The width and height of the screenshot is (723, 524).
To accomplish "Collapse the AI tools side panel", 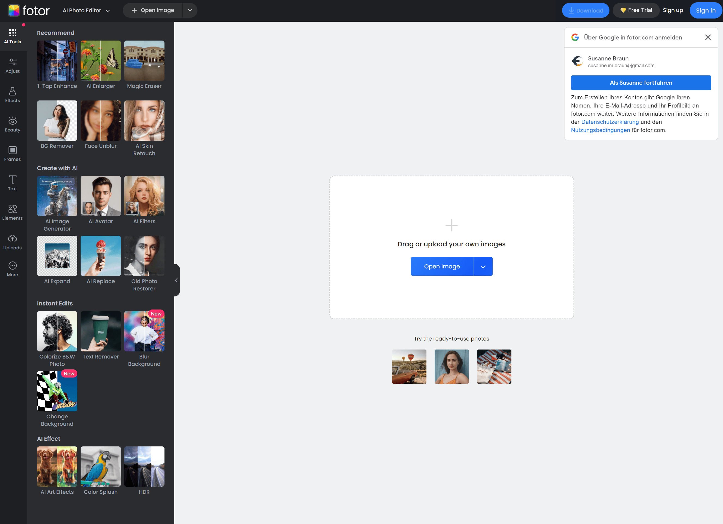I will (176, 280).
